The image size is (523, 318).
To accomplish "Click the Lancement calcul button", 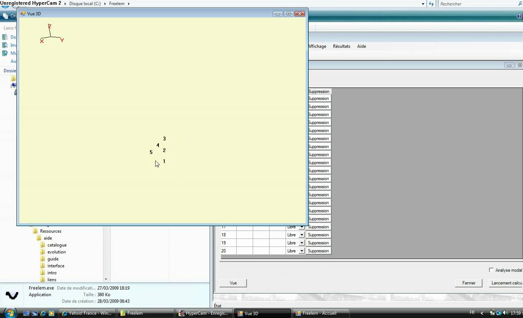I will click(506, 283).
